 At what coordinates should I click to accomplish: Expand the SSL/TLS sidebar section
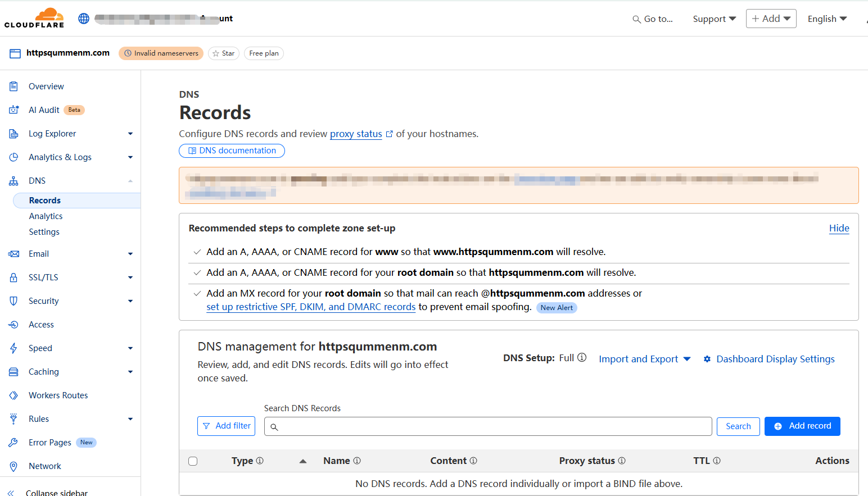pyautogui.click(x=130, y=277)
